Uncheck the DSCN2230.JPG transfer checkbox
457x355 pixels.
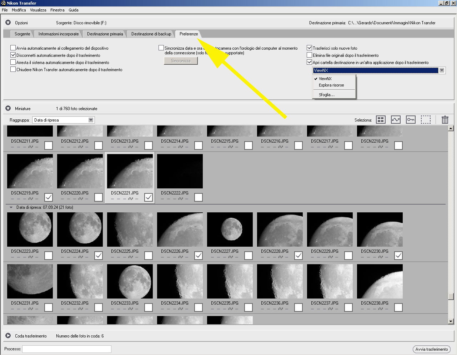(x=398, y=256)
